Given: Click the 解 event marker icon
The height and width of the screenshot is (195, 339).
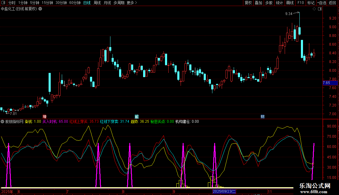Looking at the screenshot, I should [x=136, y=116].
